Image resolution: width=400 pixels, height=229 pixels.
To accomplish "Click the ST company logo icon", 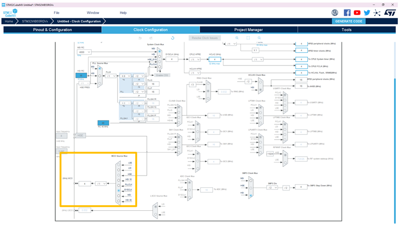I will 390,12.
